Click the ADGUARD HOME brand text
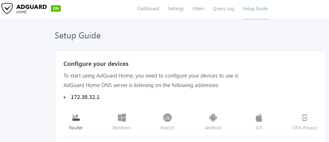This screenshot has width=329, height=142. point(31,9)
